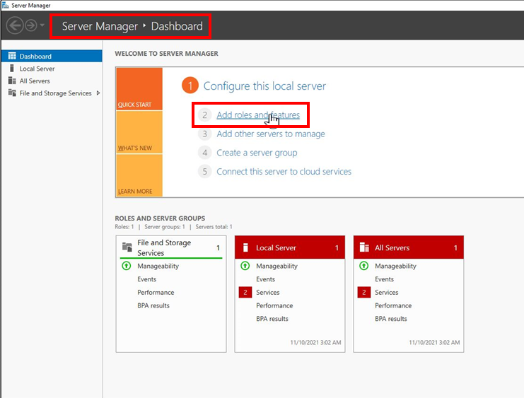524x398 pixels.
Task: Click Create a server group link
Action: pyautogui.click(x=257, y=153)
